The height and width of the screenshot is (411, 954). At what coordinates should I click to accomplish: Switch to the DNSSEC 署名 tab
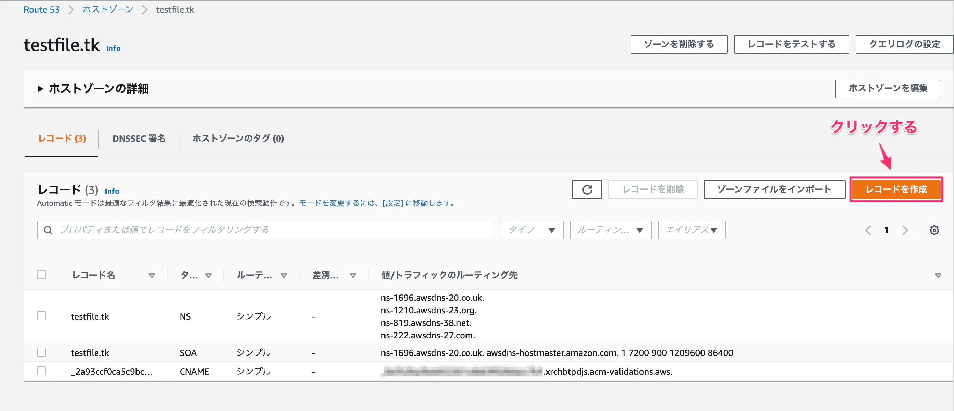tap(139, 139)
